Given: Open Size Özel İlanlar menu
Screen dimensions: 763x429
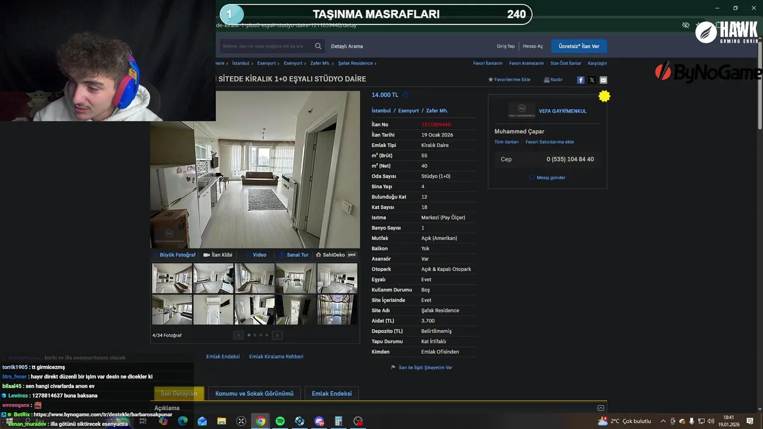Looking at the screenshot, I should pos(566,63).
